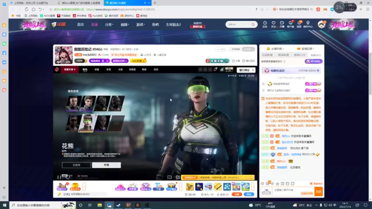Send the blue bubbles gift from gift bar
The width and height of the screenshot is (372, 209).
click(x=227, y=187)
